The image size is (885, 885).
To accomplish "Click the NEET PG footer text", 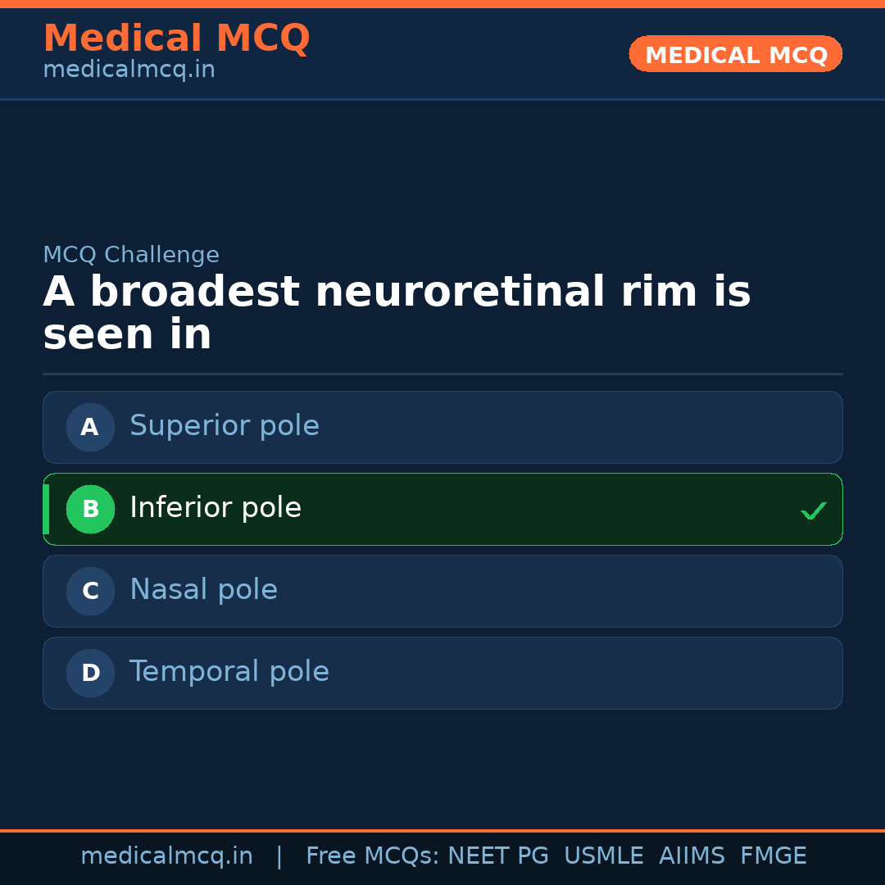I will [498, 856].
